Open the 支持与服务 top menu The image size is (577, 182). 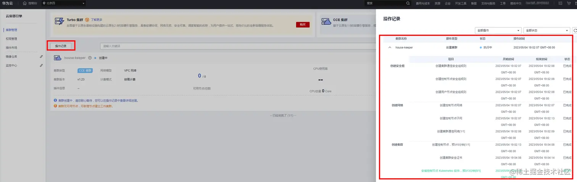[488, 3]
